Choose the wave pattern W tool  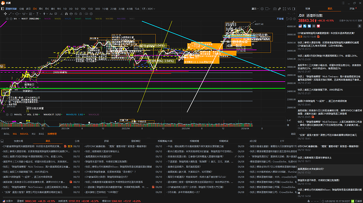pyautogui.click(x=24, y=14)
